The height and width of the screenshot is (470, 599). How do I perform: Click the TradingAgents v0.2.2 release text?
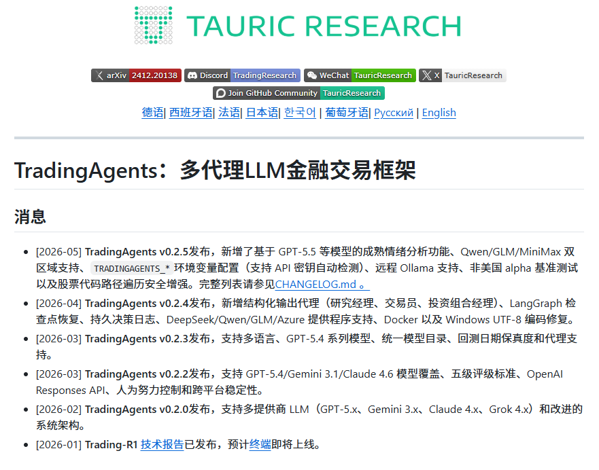tap(137, 374)
